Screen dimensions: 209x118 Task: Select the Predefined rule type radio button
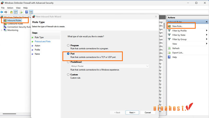tap(68, 62)
